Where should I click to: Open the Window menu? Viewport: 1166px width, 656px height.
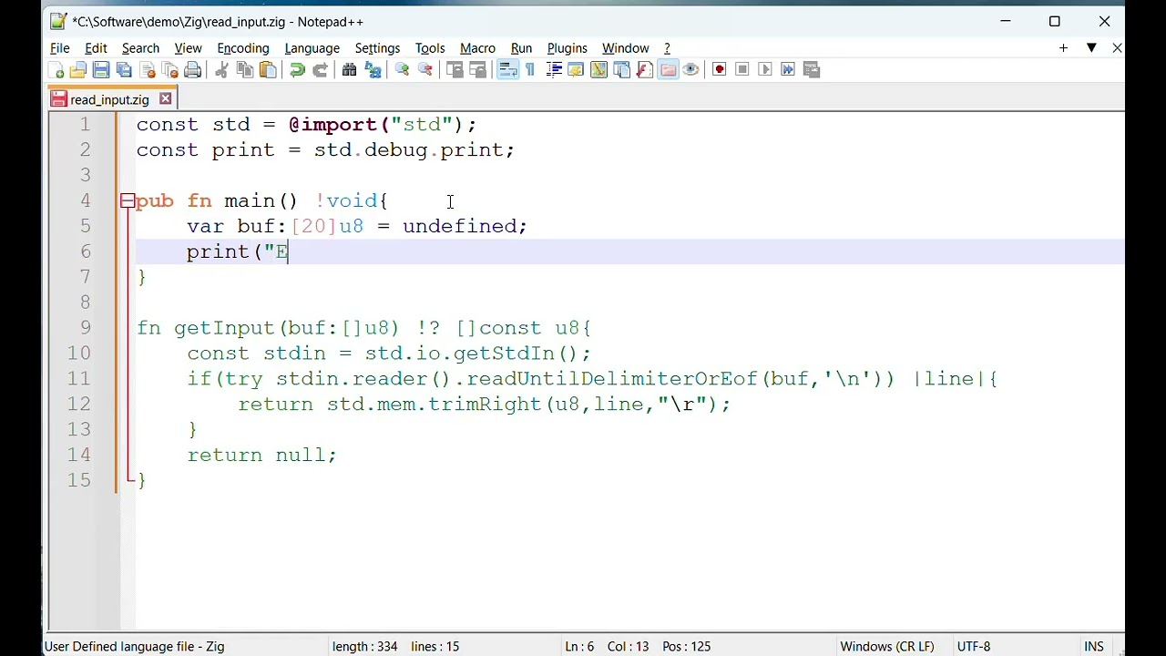tap(625, 48)
